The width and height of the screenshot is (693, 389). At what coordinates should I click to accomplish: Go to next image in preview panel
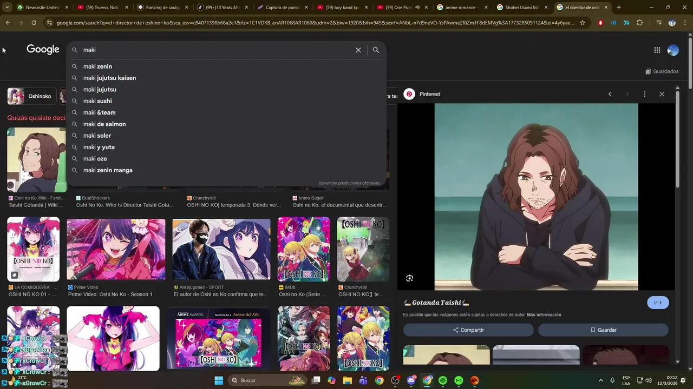pos(627,94)
